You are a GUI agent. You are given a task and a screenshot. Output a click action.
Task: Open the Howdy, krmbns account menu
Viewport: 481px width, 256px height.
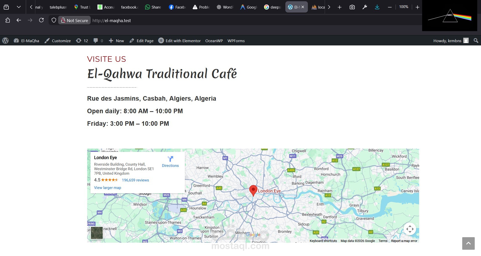click(x=451, y=41)
